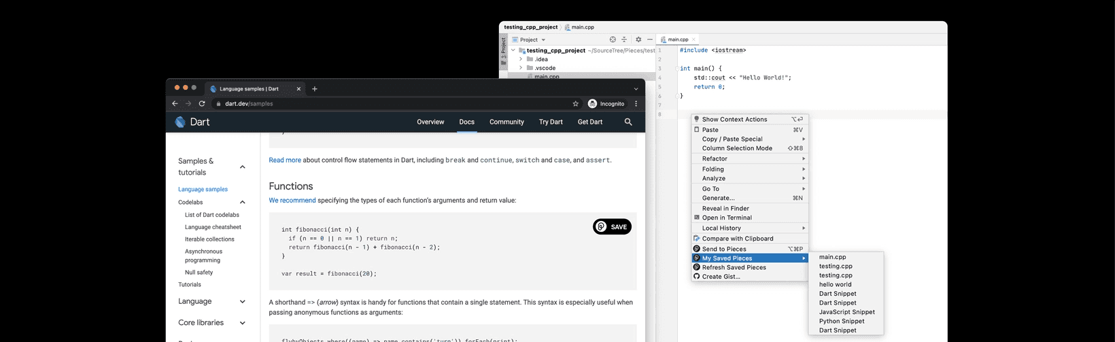Open the Chrome three-dot menu

[636, 104]
